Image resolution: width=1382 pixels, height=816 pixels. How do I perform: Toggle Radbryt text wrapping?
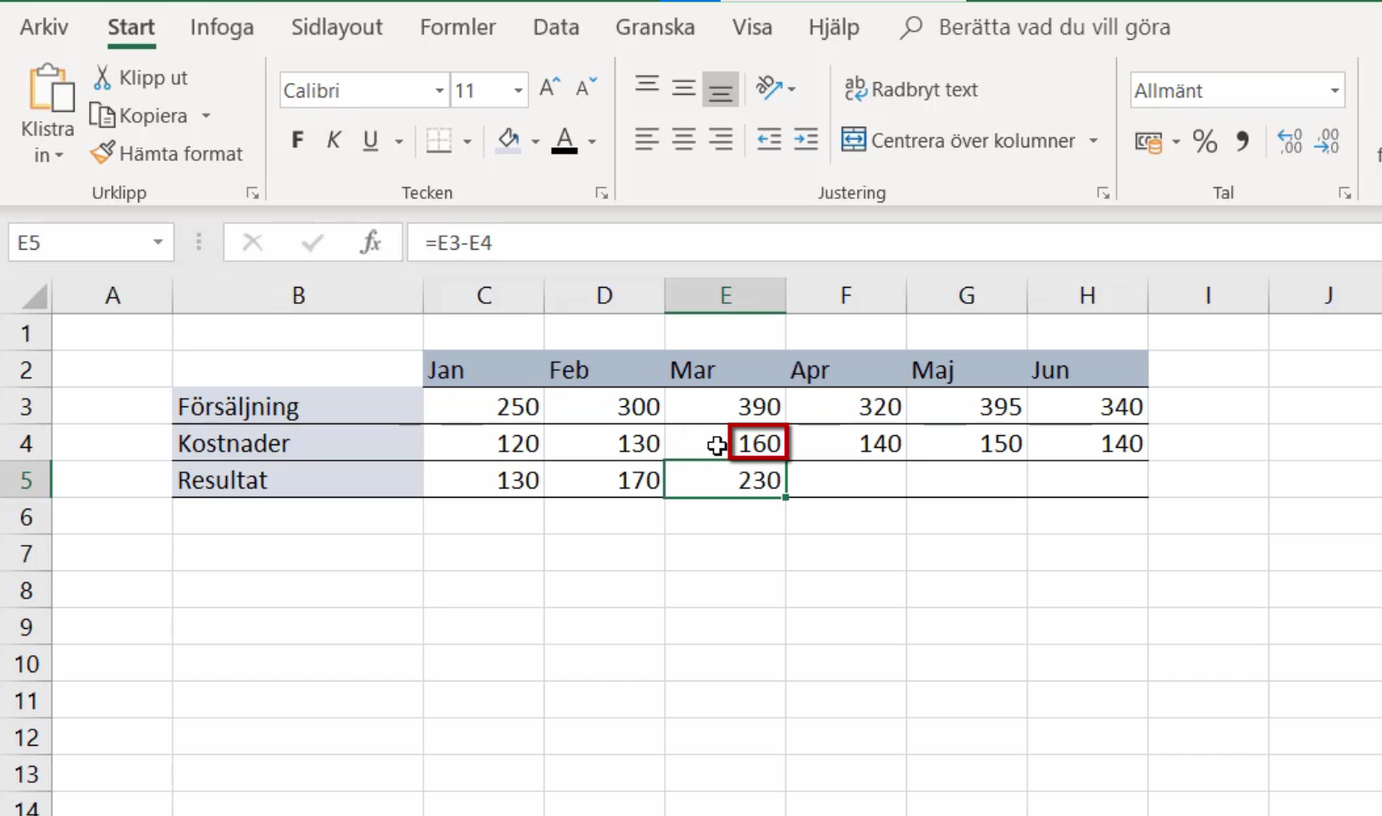click(x=911, y=89)
